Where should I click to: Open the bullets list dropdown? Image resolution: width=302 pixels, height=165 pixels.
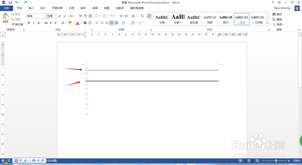pos(101,16)
